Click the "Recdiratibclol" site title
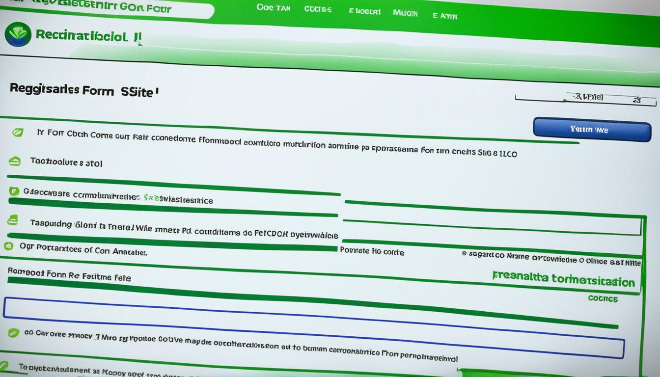660x377 pixels. coord(87,36)
